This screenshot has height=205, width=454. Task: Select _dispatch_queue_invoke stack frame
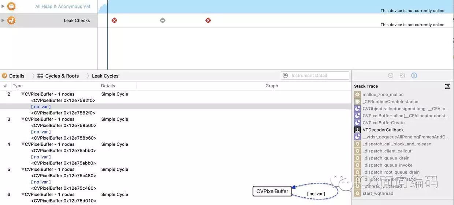pyautogui.click(x=387, y=165)
